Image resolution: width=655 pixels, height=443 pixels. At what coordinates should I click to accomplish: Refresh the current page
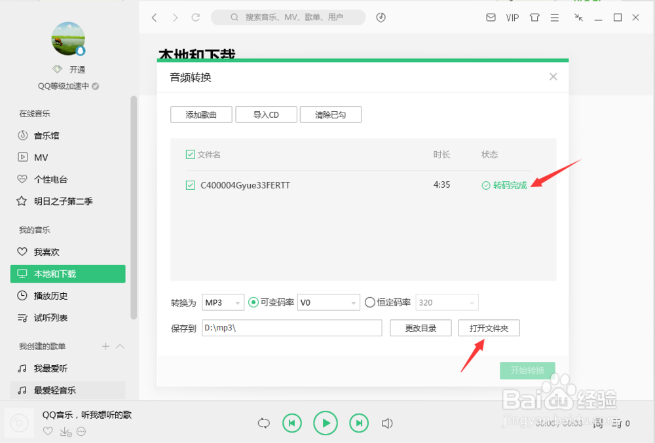(x=195, y=18)
